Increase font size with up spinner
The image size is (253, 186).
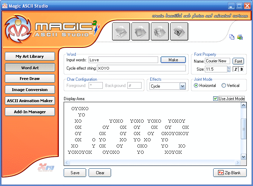pyautogui.click(x=229, y=68)
